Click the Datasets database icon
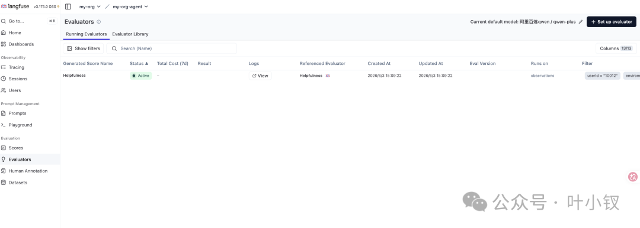Screen dimensions: 640x228 tap(4, 183)
